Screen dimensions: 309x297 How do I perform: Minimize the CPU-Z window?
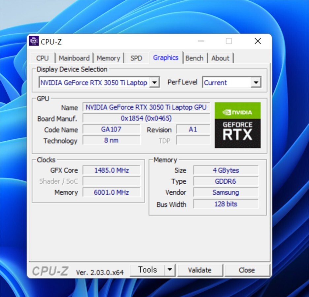201,41
